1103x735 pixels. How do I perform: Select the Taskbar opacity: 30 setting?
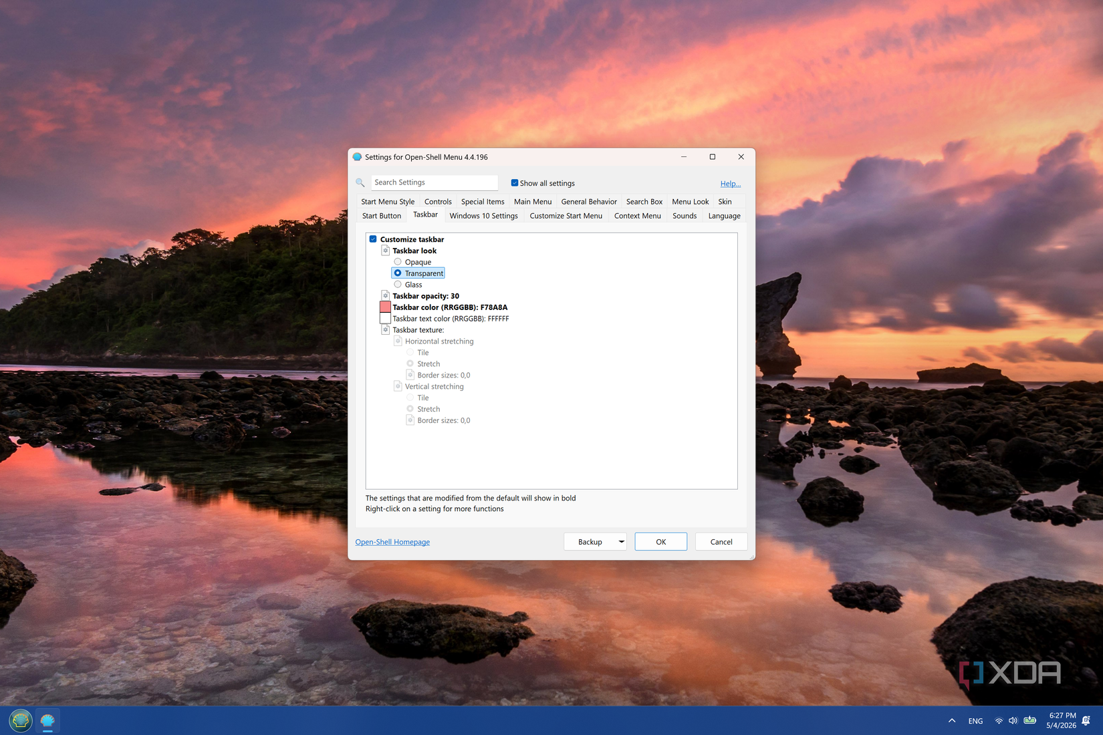point(426,296)
